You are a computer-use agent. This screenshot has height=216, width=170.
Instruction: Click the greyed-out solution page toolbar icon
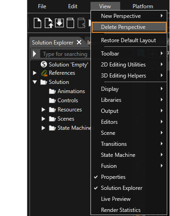tap(81, 23)
